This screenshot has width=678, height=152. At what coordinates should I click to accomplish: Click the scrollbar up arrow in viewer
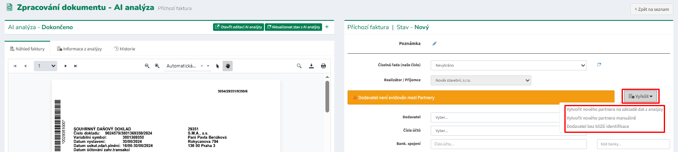(327, 77)
